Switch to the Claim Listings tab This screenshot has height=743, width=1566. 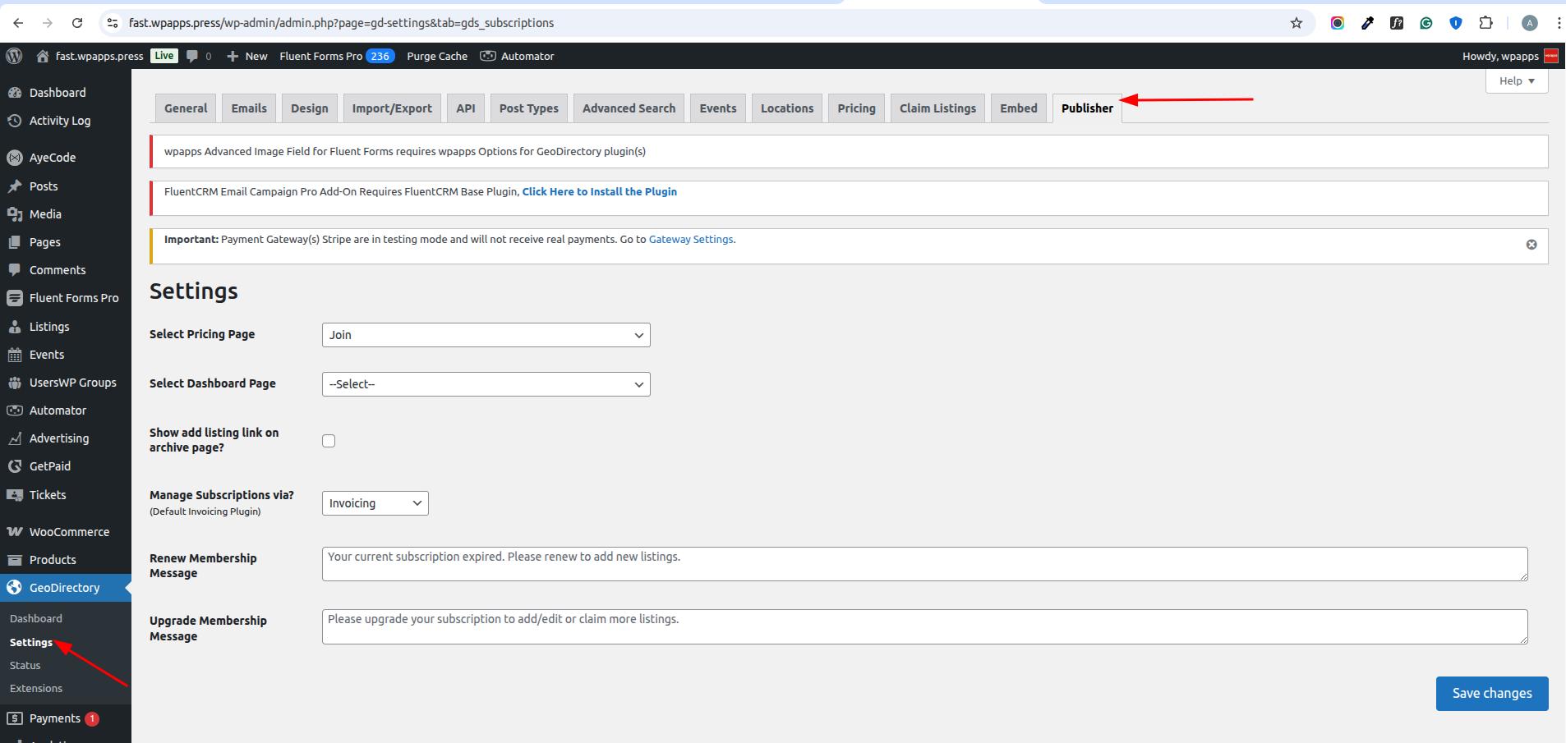click(937, 108)
